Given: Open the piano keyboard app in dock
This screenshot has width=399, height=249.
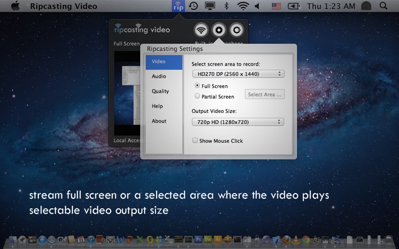Looking at the screenshot, I should (x=325, y=240).
